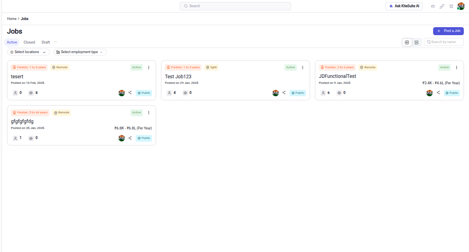Share the JDFunctionalTest job

tap(438, 93)
